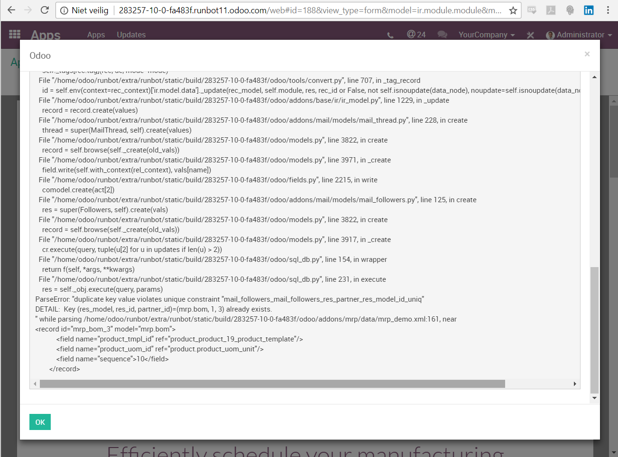The image size is (618, 457).
Task: Click the record id="mrp_bom_3" line
Action: 105,329
